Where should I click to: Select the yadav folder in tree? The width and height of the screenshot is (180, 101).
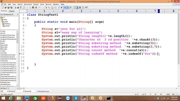(6, 22)
